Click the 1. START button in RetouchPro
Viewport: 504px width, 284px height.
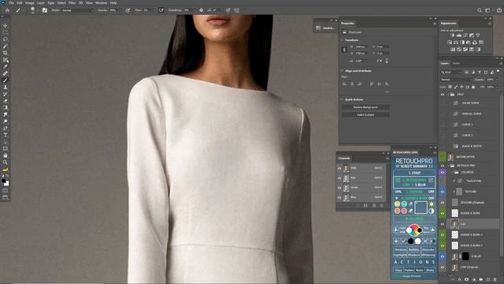coord(414,173)
